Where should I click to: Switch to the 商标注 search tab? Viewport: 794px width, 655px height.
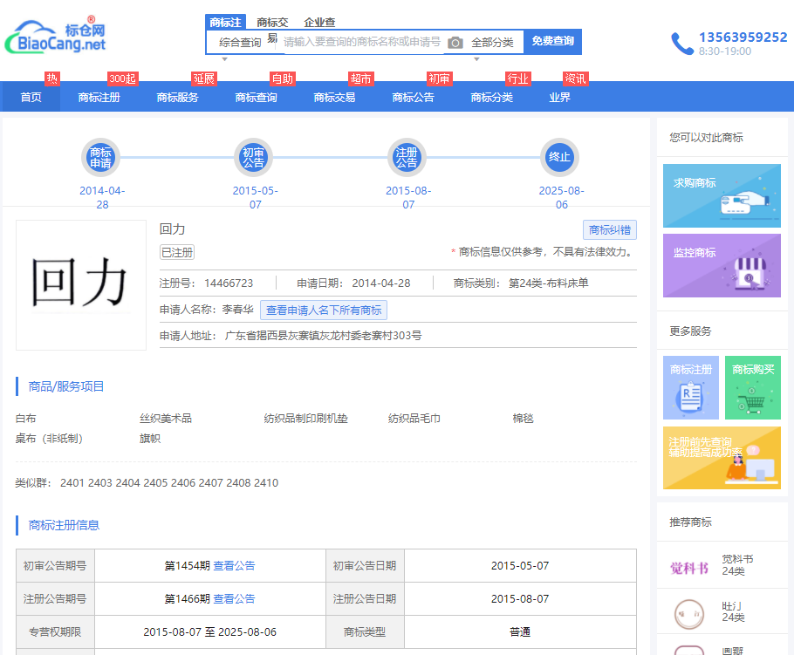pyautogui.click(x=225, y=23)
